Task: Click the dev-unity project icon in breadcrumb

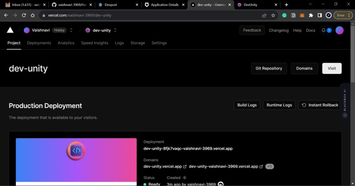Action: pyautogui.click(x=88, y=30)
